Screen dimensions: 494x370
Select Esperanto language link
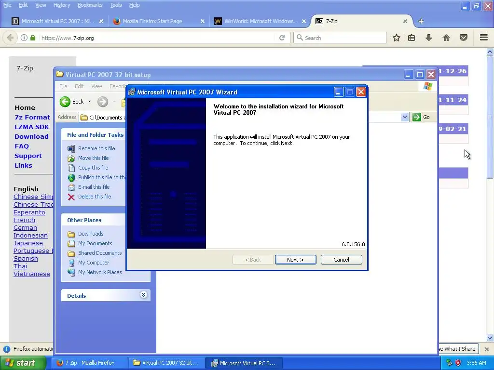click(29, 212)
